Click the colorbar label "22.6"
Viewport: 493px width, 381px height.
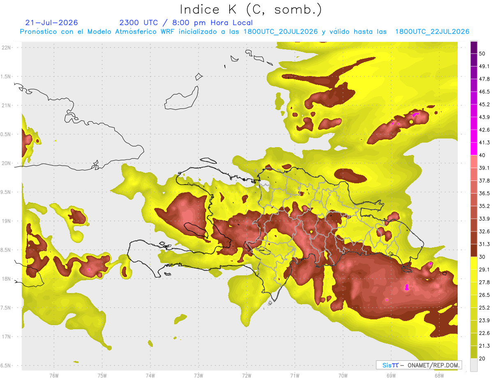[x=484, y=333]
